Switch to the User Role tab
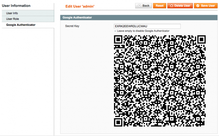 28,19
